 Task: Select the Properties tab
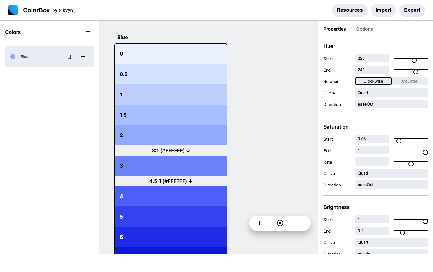coord(335,29)
